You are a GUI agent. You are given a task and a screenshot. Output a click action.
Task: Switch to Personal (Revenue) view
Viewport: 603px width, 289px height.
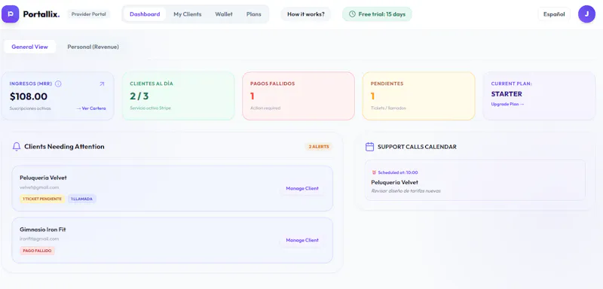click(93, 47)
